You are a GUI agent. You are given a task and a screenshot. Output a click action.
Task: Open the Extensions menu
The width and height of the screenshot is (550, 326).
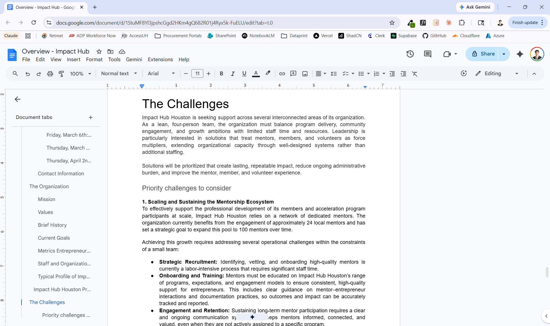[x=160, y=59]
